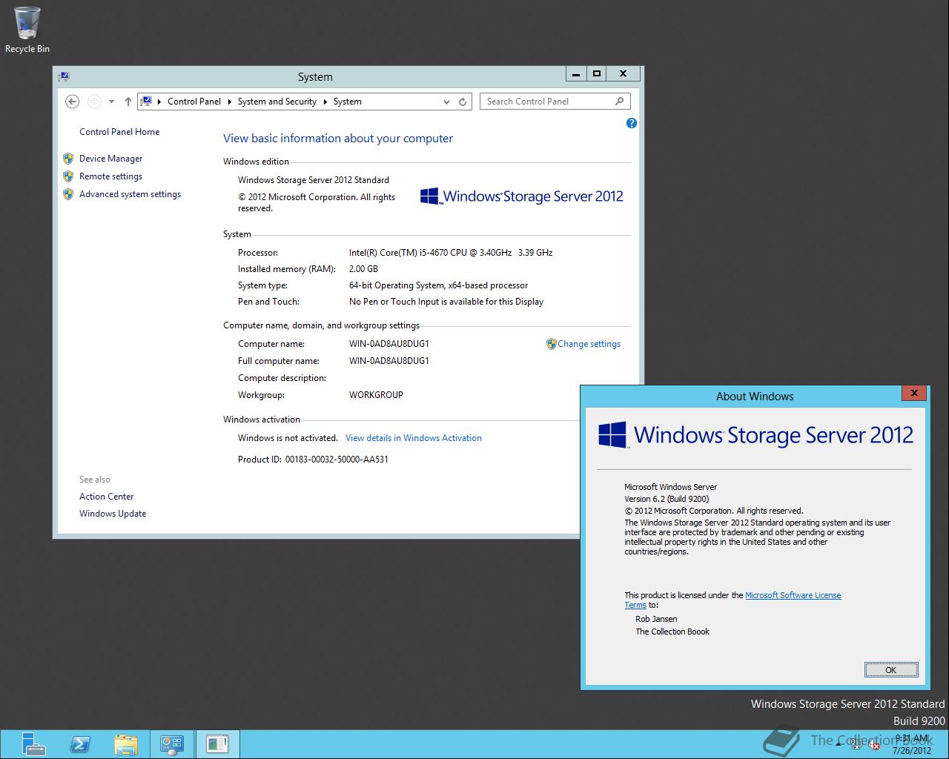Click installed memory value 2.00 GB

point(363,269)
